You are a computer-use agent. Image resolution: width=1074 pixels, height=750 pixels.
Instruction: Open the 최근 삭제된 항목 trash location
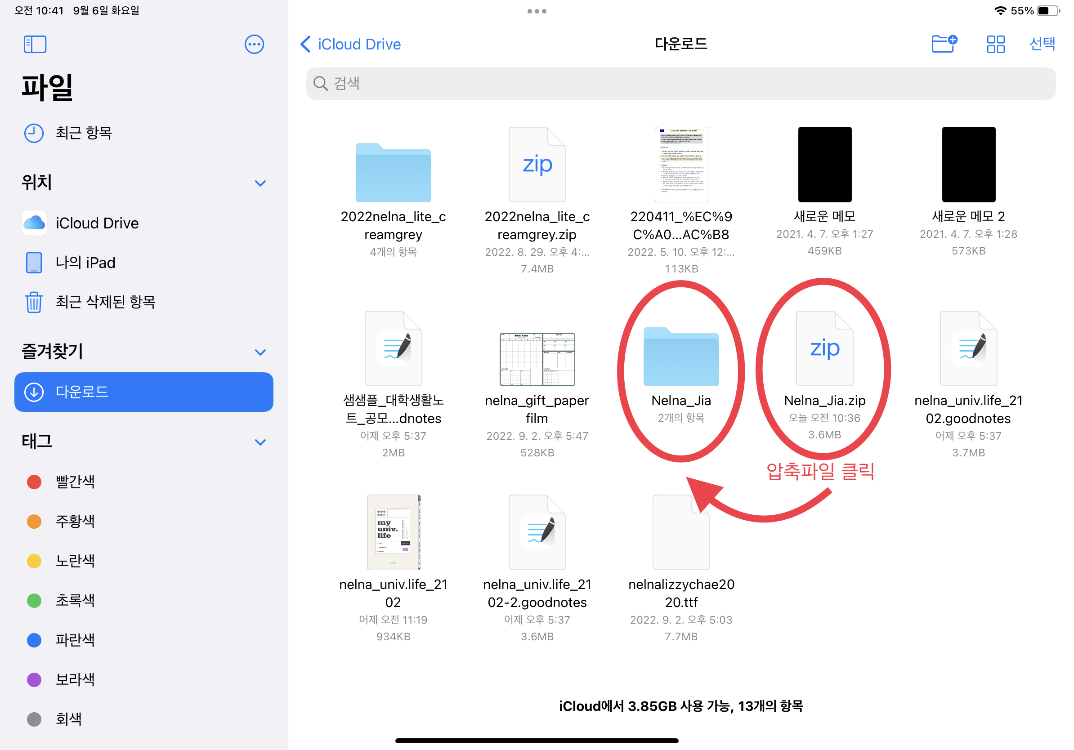click(x=105, y=302)
